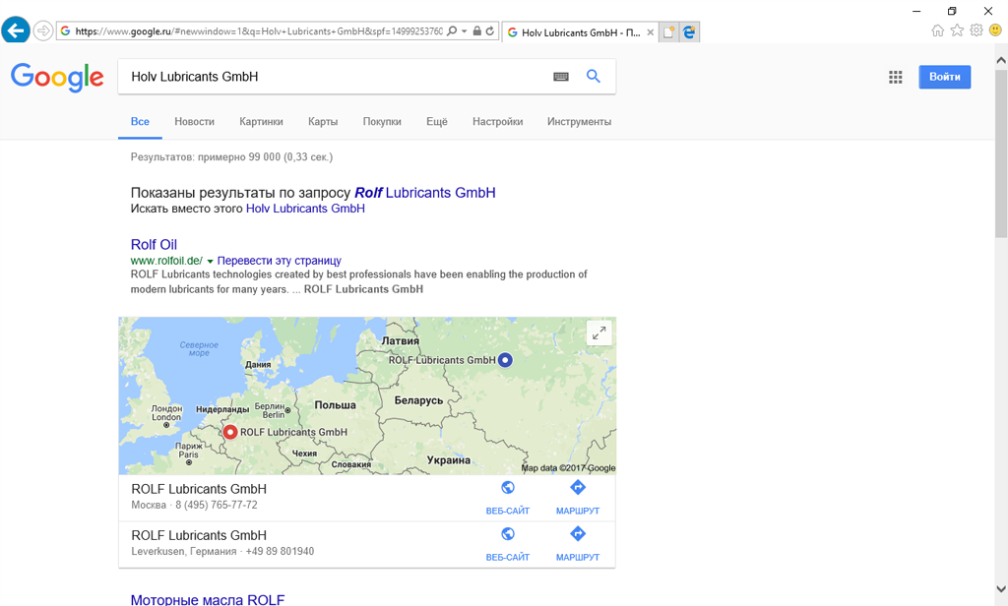The width and height of the screenshot is (1008, 606).
Task: Click the Microsoft Edge icon next to tabs
Action: (689, 32)
